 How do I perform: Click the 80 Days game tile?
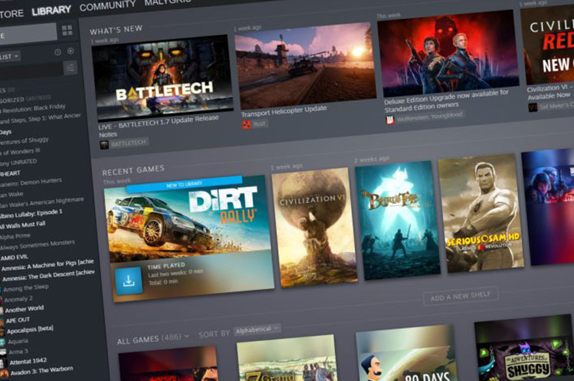click(x=407, y=353)
